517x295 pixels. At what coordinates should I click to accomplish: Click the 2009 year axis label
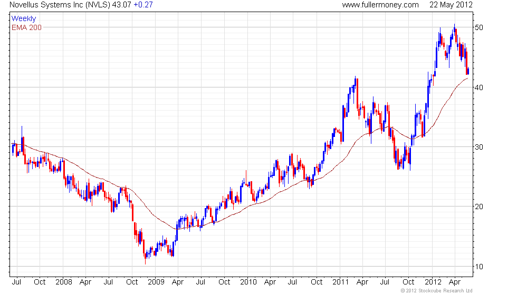(x=156, y=282)
